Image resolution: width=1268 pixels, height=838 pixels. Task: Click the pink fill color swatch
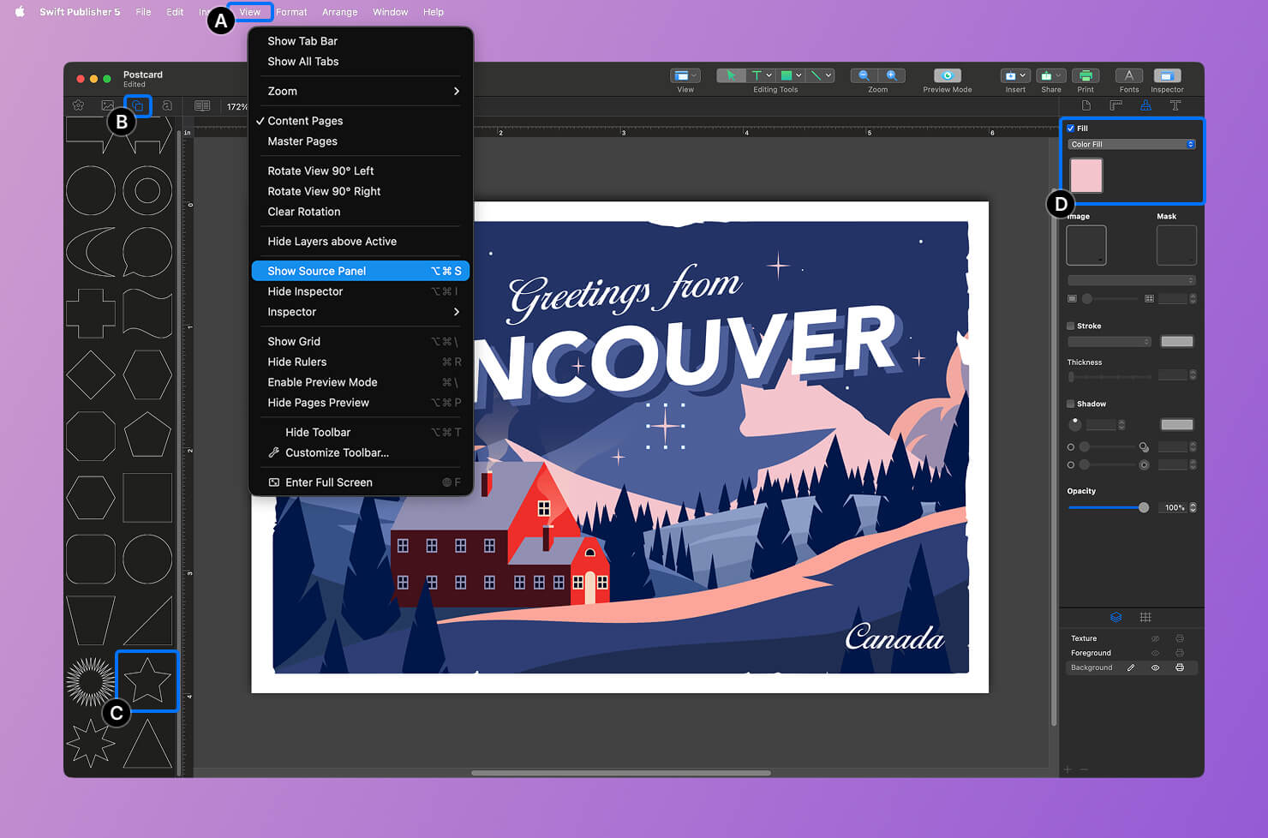click(x=1086, y=176)
